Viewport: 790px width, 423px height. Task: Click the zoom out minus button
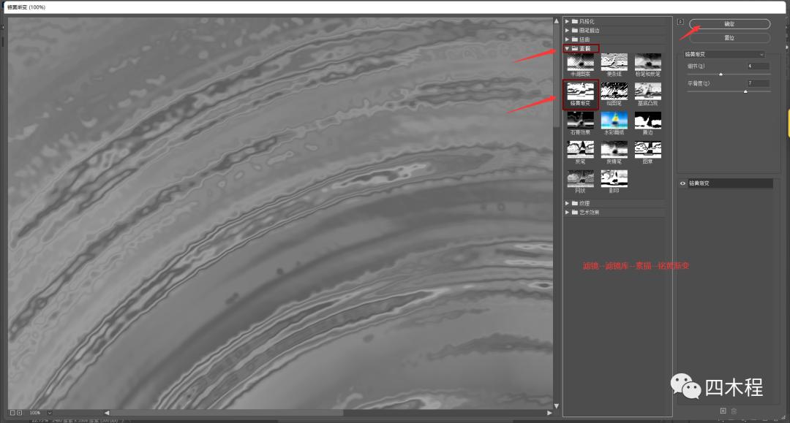coord(12,413)
